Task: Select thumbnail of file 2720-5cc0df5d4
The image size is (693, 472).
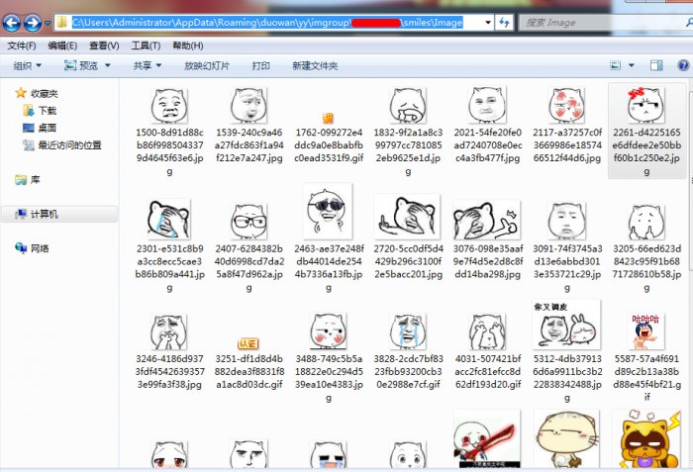Action: tap(407, 217)
